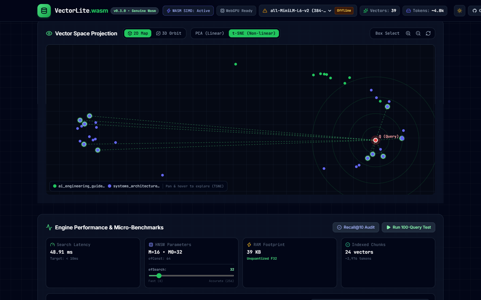Switch to 3D Orbit view
This screenshot has width=481, height=300.
pos(169,33)
